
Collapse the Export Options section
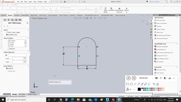[x=28, y=66]
